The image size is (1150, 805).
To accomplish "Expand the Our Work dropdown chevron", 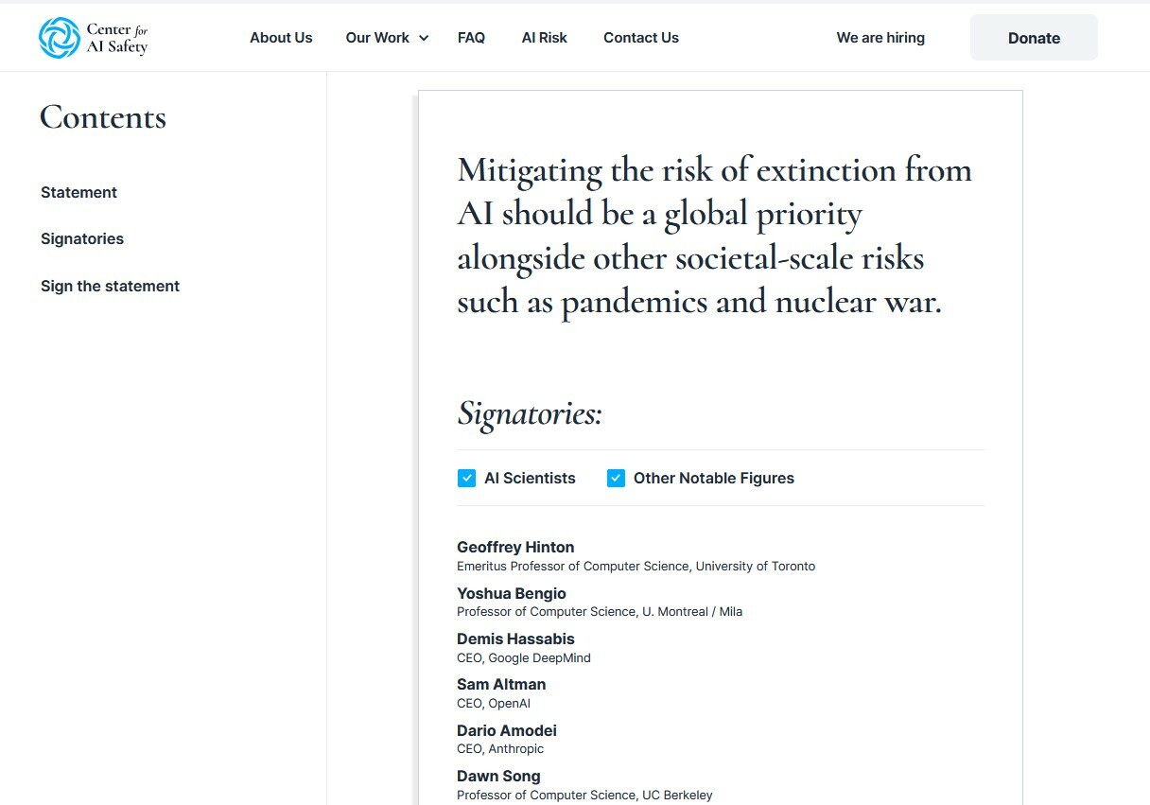I will (424, 38).
